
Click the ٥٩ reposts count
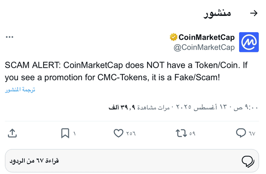click(x=192, y=134)
